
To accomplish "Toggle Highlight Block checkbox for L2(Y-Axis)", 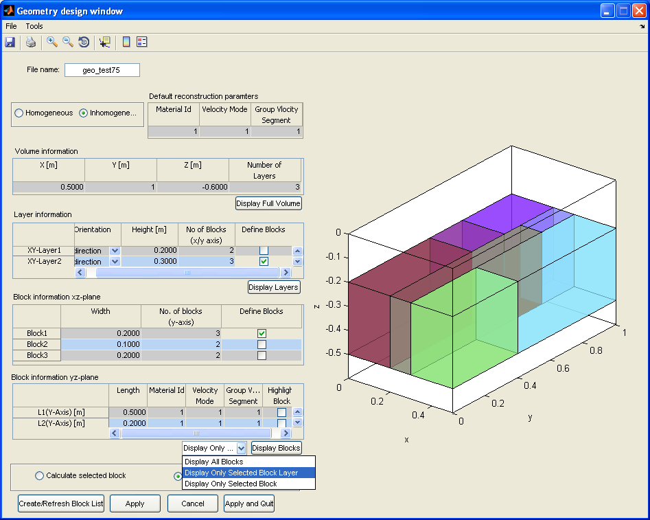I will pyautogui.click(x=281, y=423).
